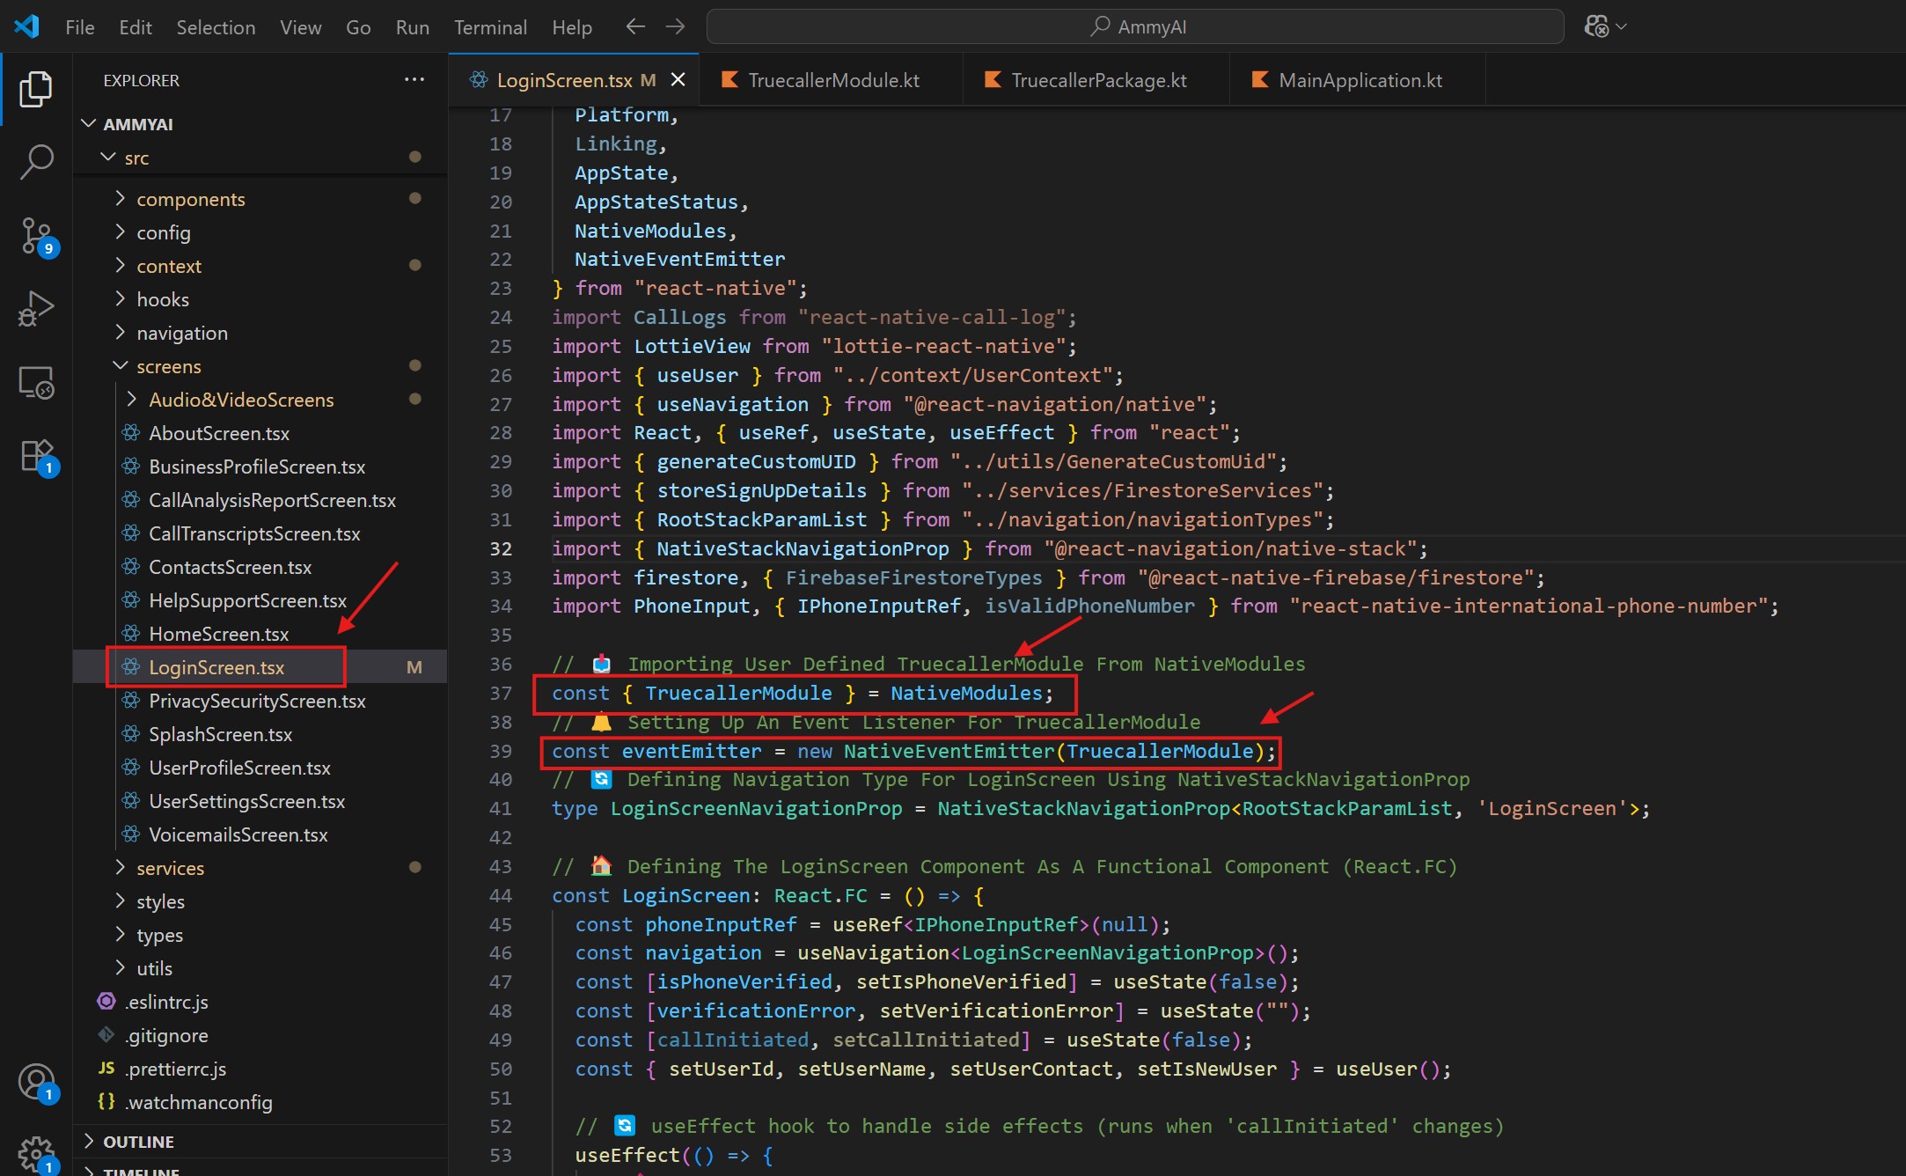Open the Extensions view icon
The image size is (1906, 1176).
(36, 456)
